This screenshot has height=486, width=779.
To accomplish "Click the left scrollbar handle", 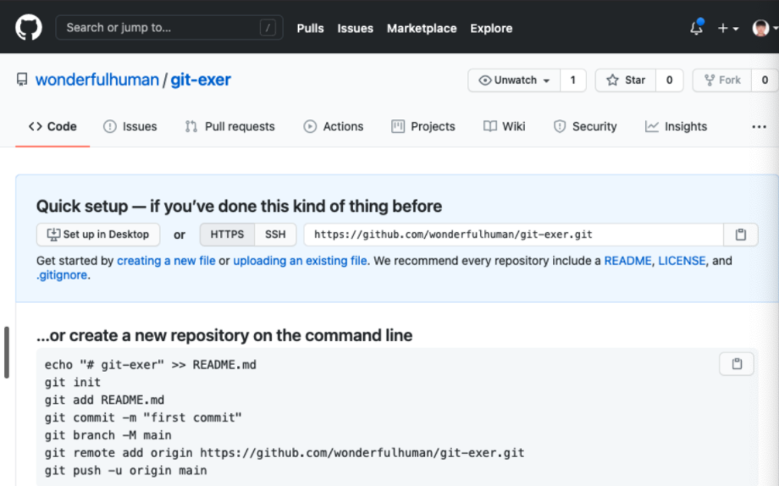I will 7,352.
